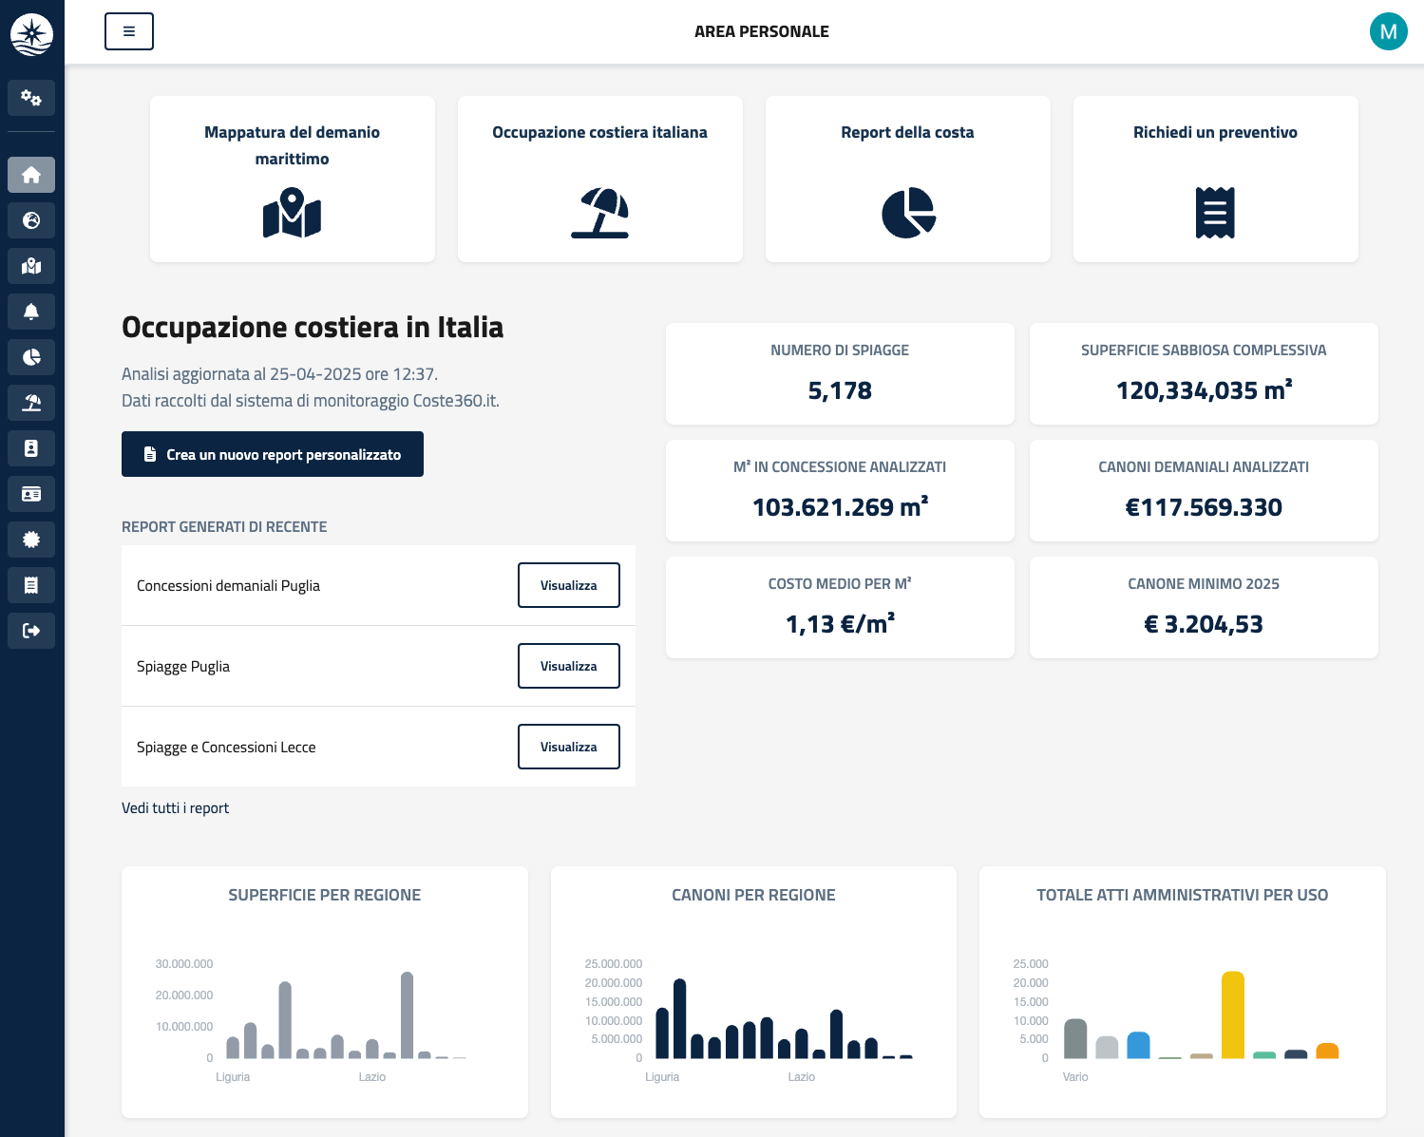Open the Occupazione costiera italiana card
The height and width of the screenshot is (1137, 1424).
[x=599, y=179]
